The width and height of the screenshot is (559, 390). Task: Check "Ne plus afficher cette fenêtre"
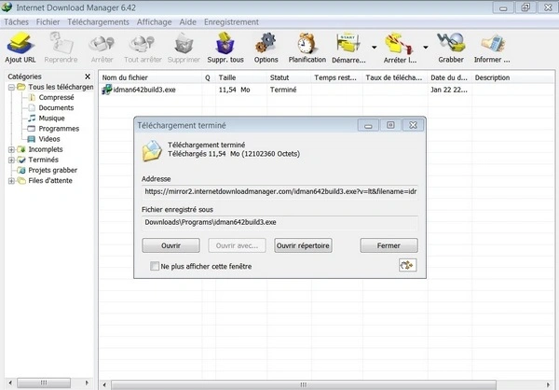pos(155,267)
